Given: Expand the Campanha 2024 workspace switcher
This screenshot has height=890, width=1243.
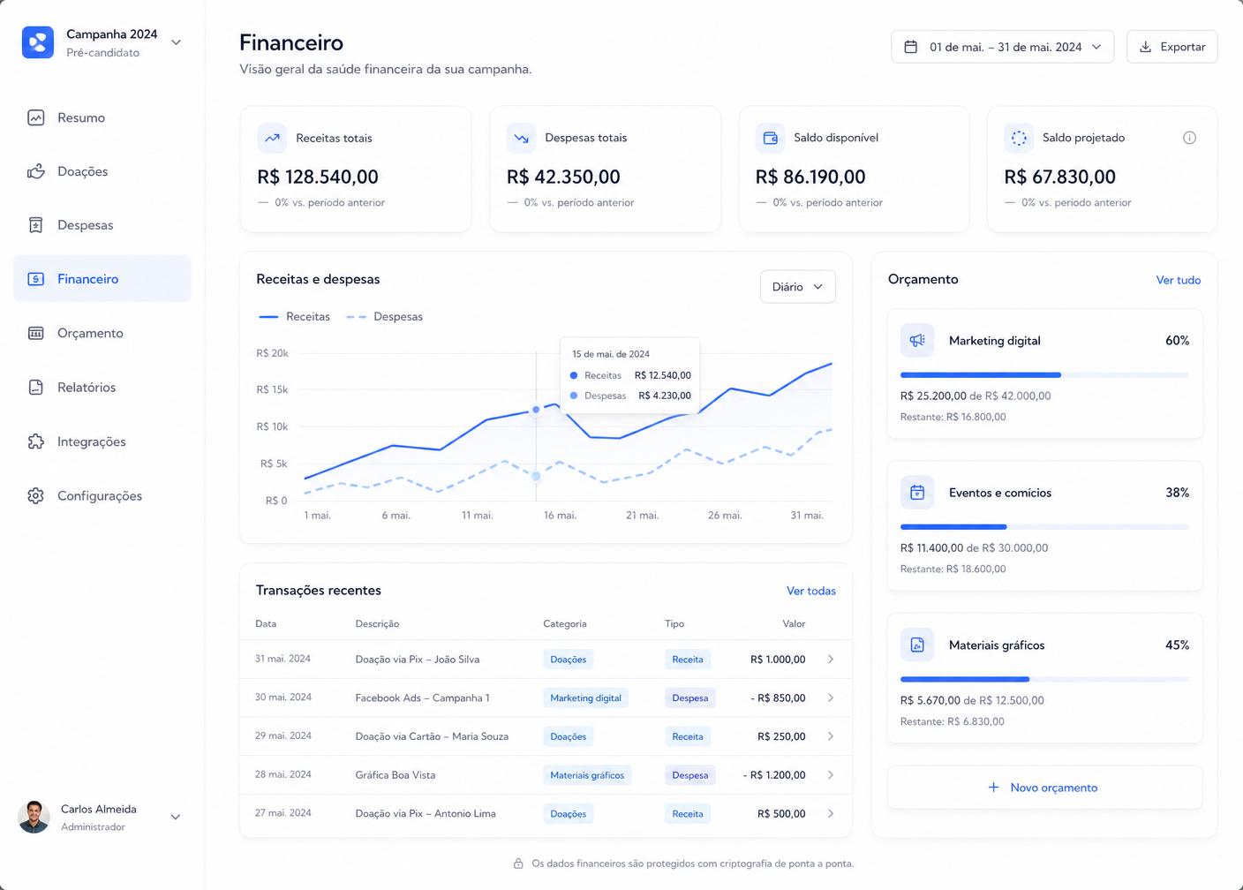Looking at the screenshot, I should point(176,42).
